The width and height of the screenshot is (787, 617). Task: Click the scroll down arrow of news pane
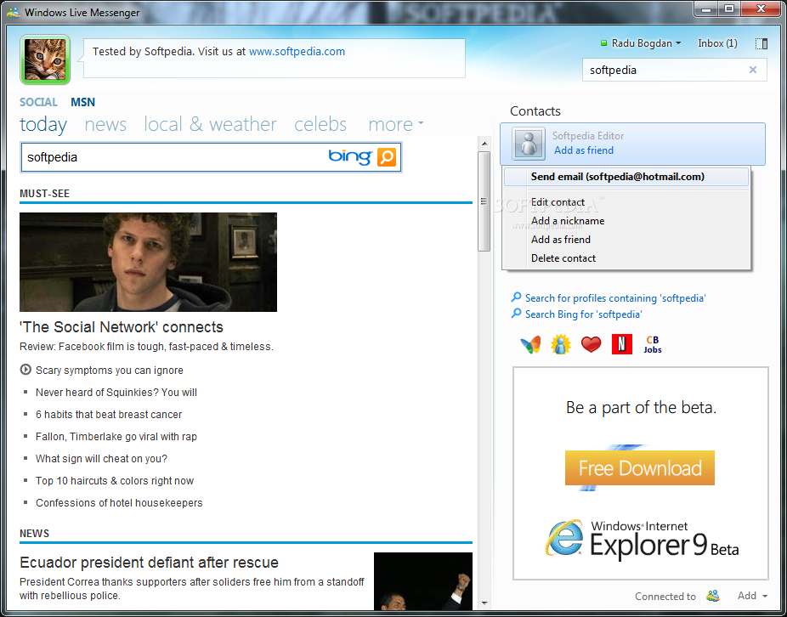pos(484,603)
